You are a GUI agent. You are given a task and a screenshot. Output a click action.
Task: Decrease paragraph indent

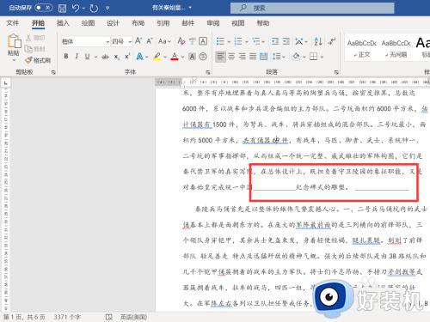(x=275, y=41)
